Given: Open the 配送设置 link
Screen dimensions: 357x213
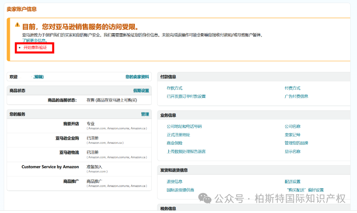Looking at the screenshot, I should pyautogui.click(x=292, y=182).
